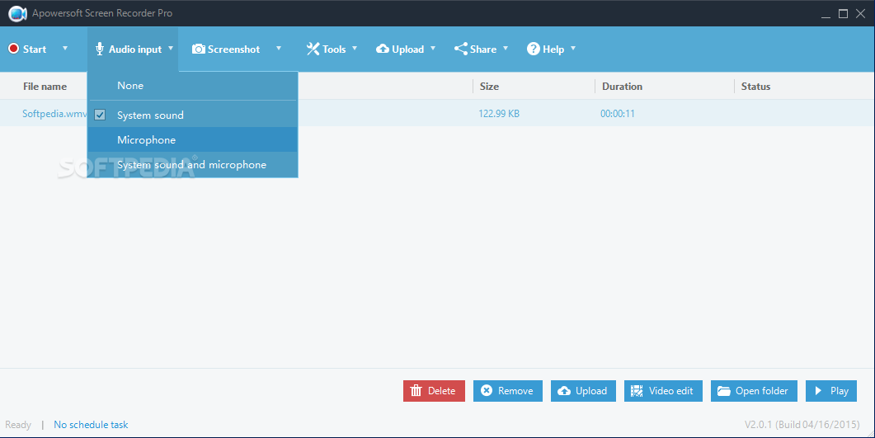
Task: Click the camera icon of Screenshot
Action: (x=198, y=49)
